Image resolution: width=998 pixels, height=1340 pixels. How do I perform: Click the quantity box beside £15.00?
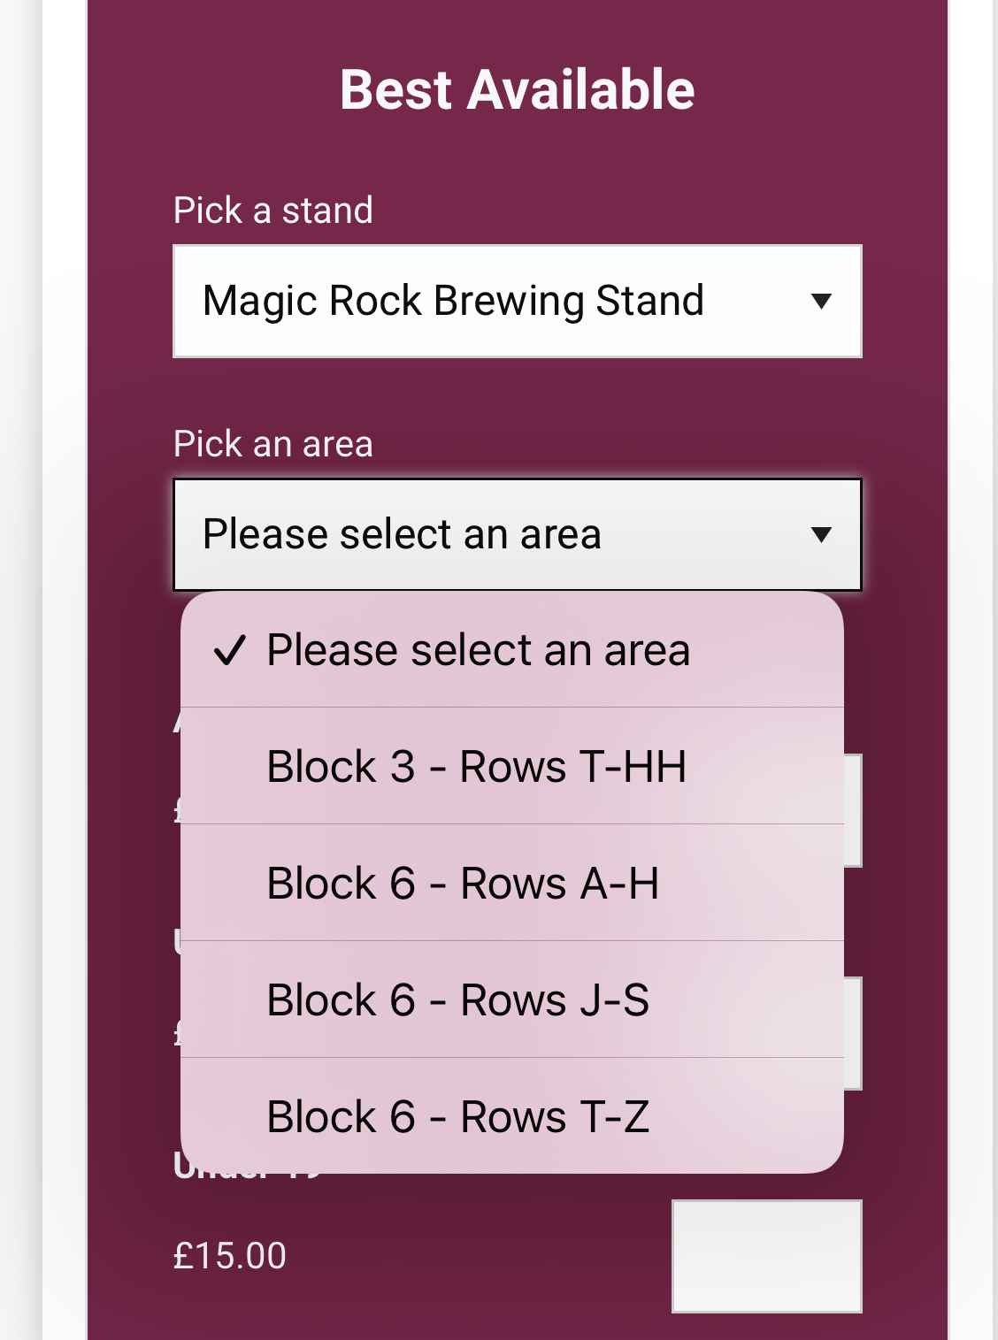coord(766,1256)
